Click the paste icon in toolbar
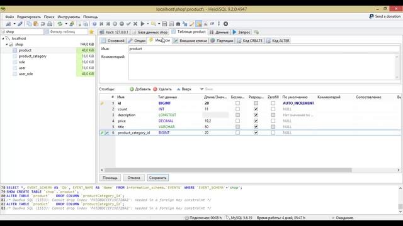The width and height of the screenshot is (403, 226). tap(36, 24)
